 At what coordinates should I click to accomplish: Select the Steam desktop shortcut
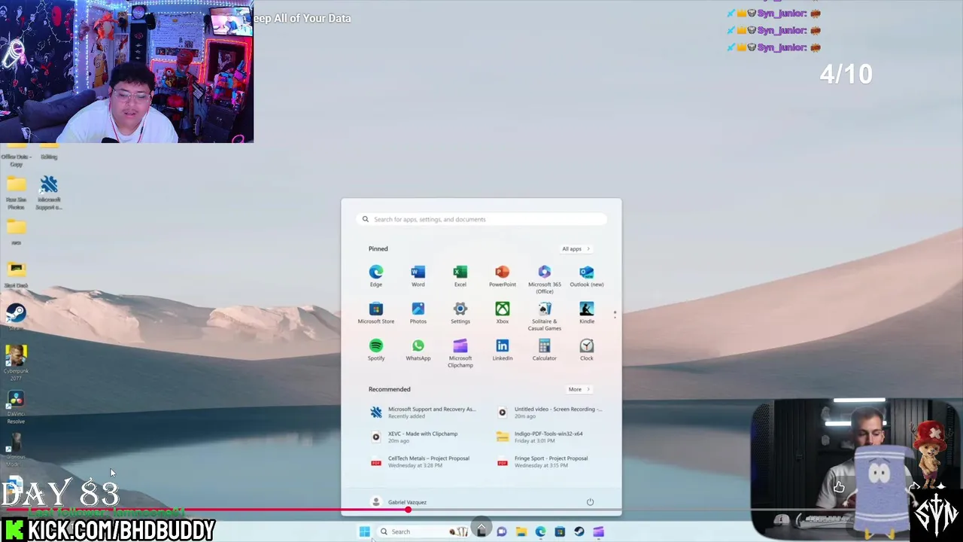16,315
